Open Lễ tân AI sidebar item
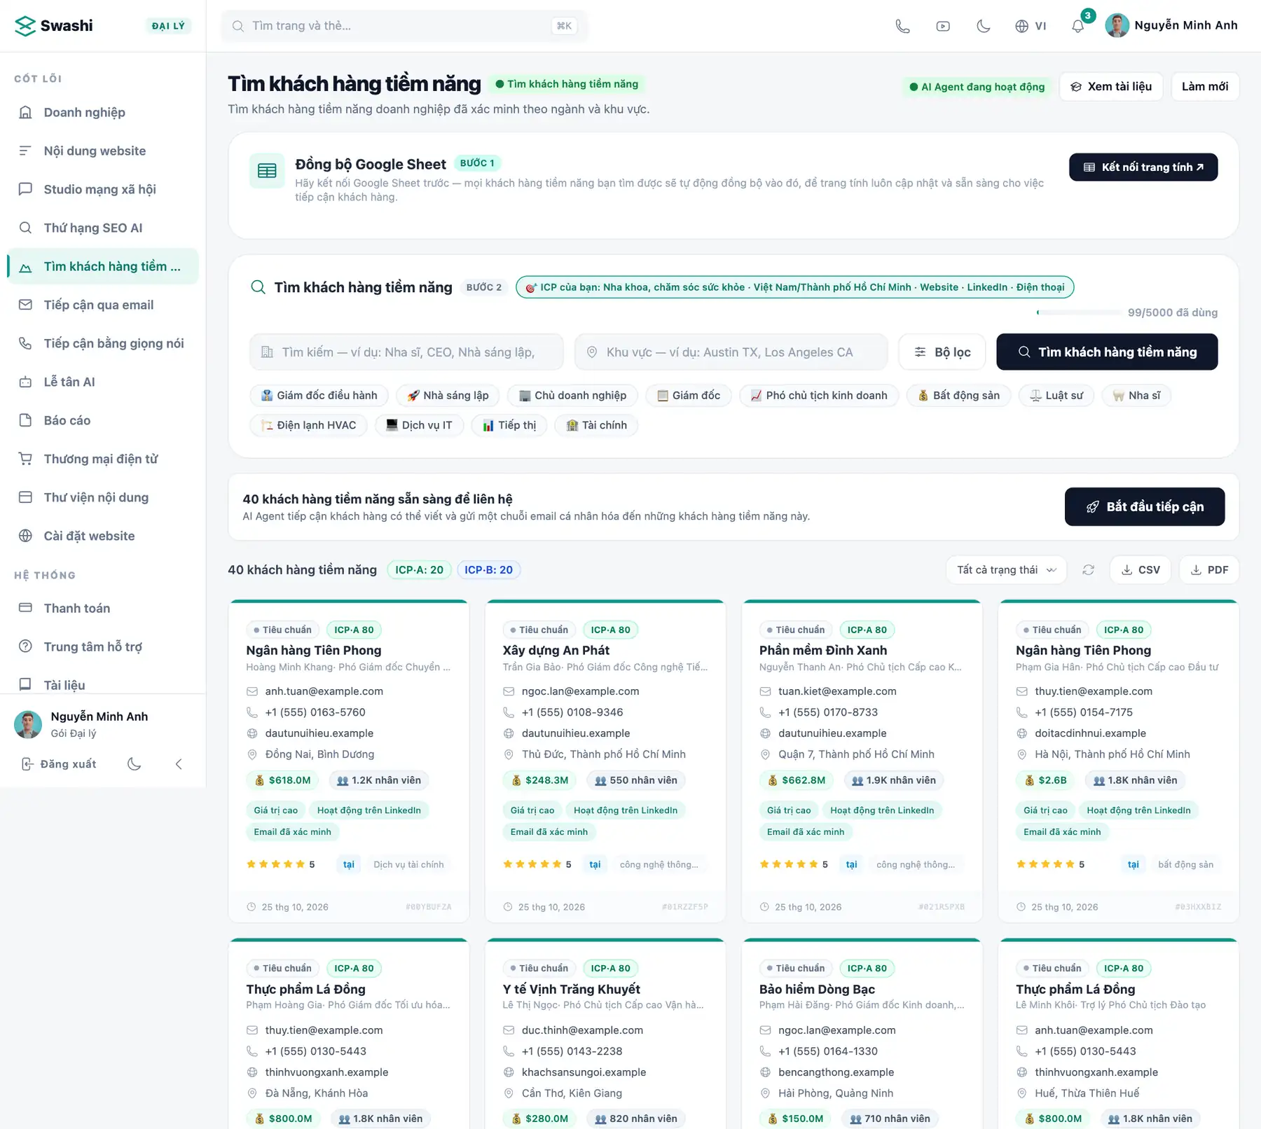 [102, 382]
